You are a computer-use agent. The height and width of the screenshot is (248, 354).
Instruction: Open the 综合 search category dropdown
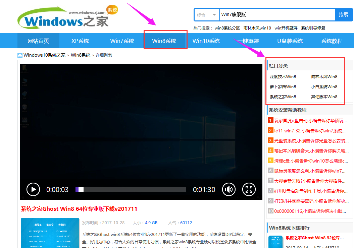coord(207,15)
